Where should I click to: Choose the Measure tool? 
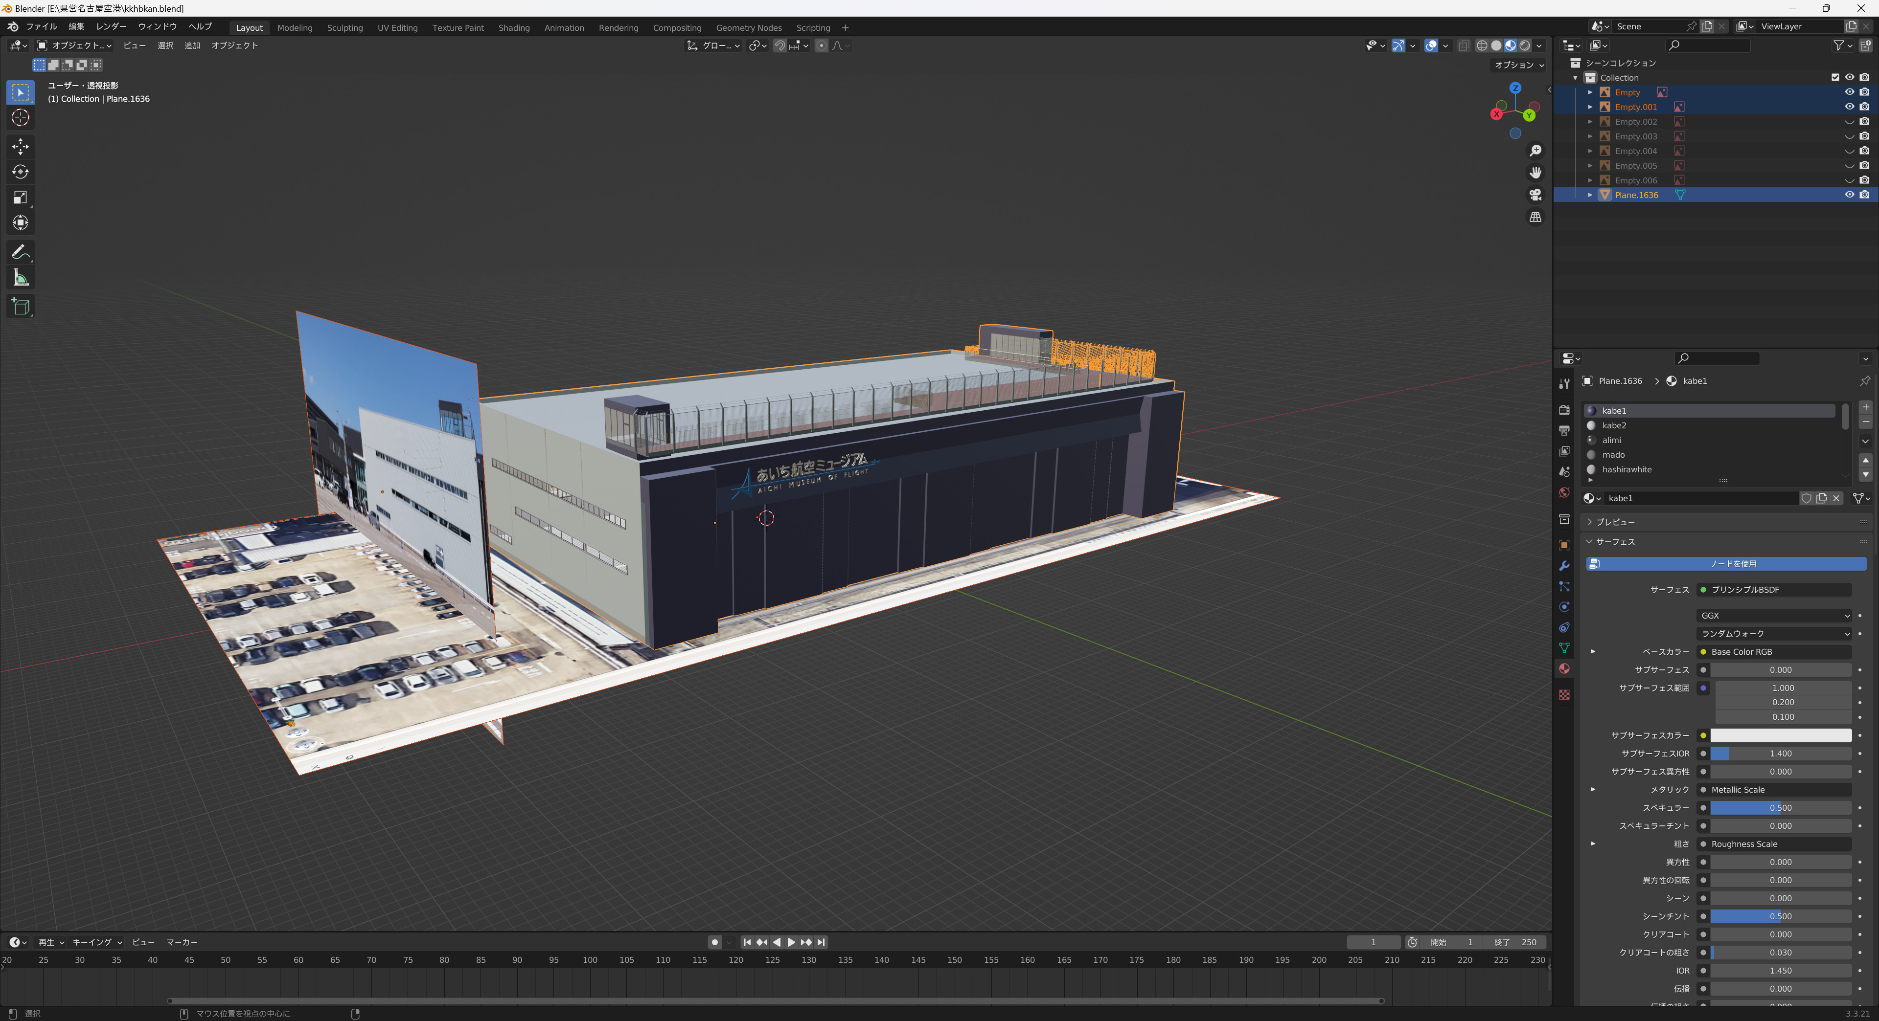pos(21,278)
